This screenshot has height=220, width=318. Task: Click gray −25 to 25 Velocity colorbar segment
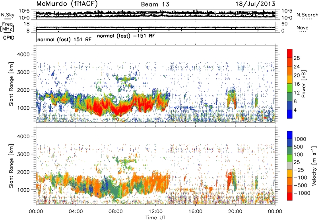click(290, 166)
